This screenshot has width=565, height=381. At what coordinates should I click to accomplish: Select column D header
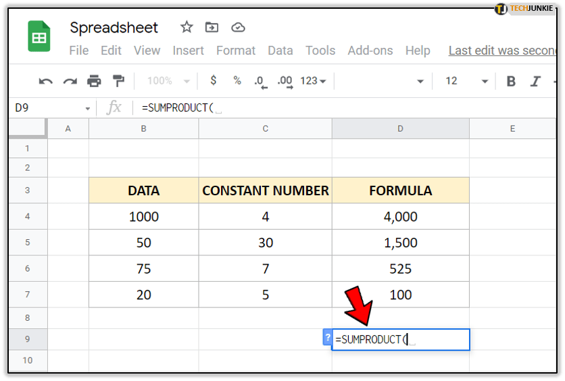coord(400,128)
